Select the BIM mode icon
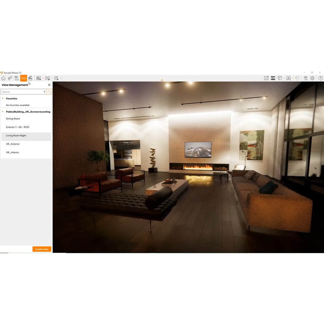This screenshot has width=324, height=324. click(17, 78)
